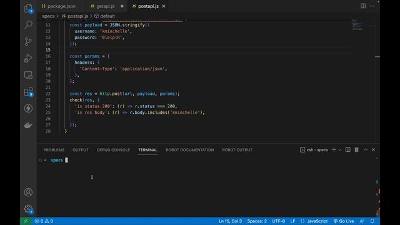Screen dimensions: 400x225
Task: Click postapi.js in breadcrumb
Action: click(x=75, y=16)
